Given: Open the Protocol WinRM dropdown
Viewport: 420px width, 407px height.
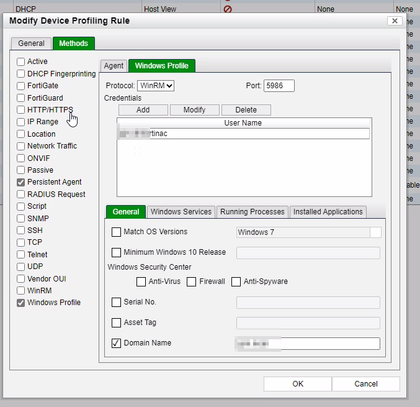Looking at the screenshot, I should point(156,85).
